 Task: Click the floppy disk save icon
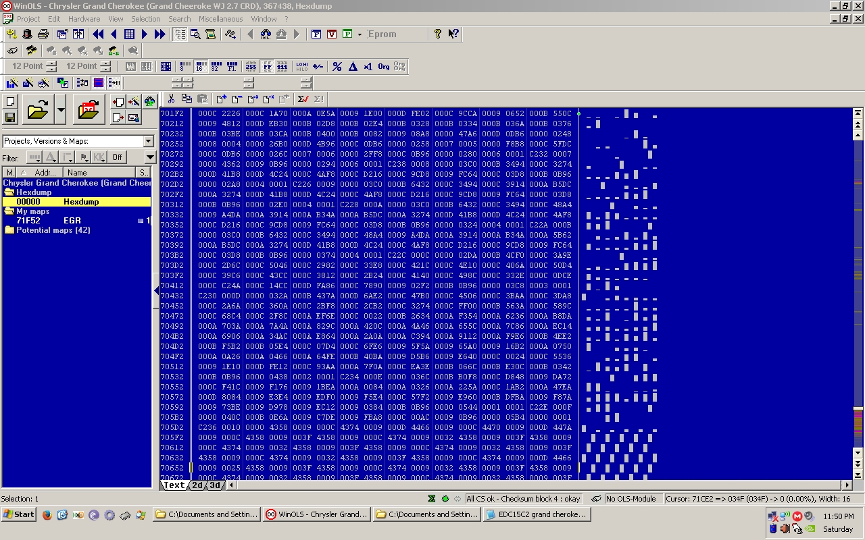(10, 117)
